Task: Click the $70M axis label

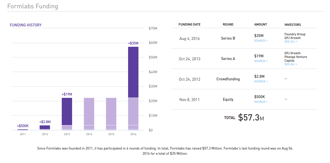Action: (153, 28)
